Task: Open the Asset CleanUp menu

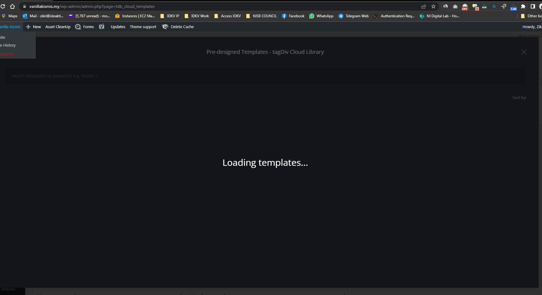Action: [x=58, y=27]
